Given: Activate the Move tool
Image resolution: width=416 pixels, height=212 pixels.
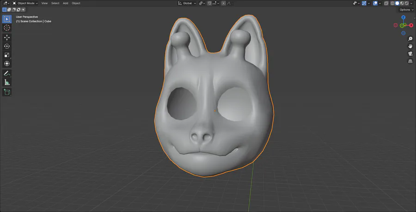Looking at the screenshot, I should pyautogui.click(x=7, y=37).
